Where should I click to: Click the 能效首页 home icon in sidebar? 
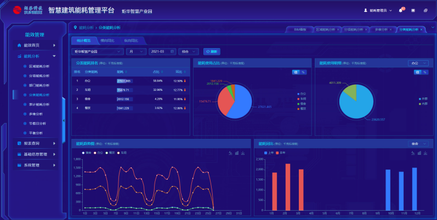click(x=20, y=45)
